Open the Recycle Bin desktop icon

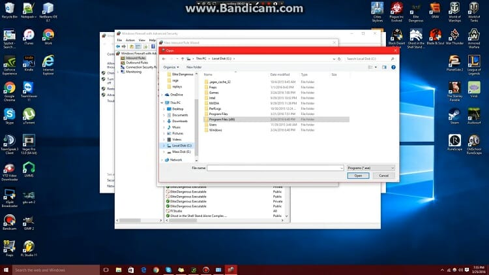click(9, 10)
